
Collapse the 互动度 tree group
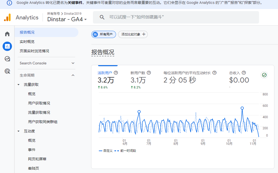click(x=18, y=131)
